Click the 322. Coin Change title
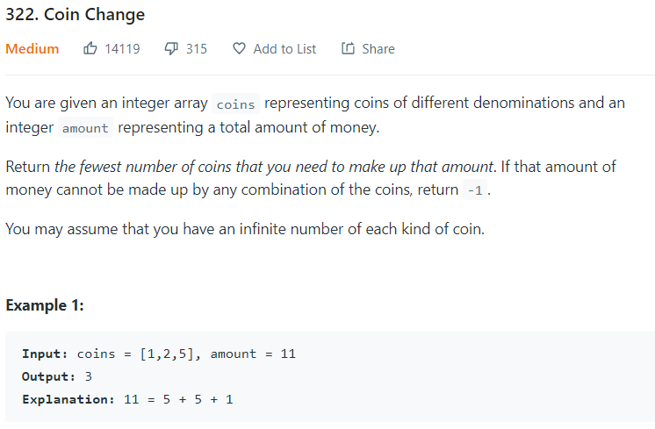Screen dimensions: 655x429 (x=76, y=14)
